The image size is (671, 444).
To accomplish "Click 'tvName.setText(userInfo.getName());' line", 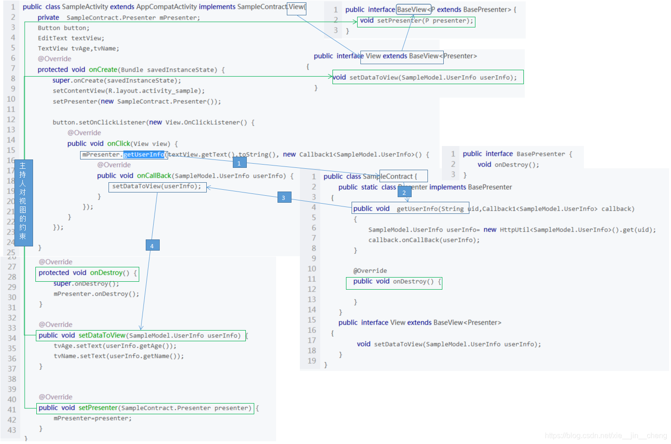I will [119, 356].
